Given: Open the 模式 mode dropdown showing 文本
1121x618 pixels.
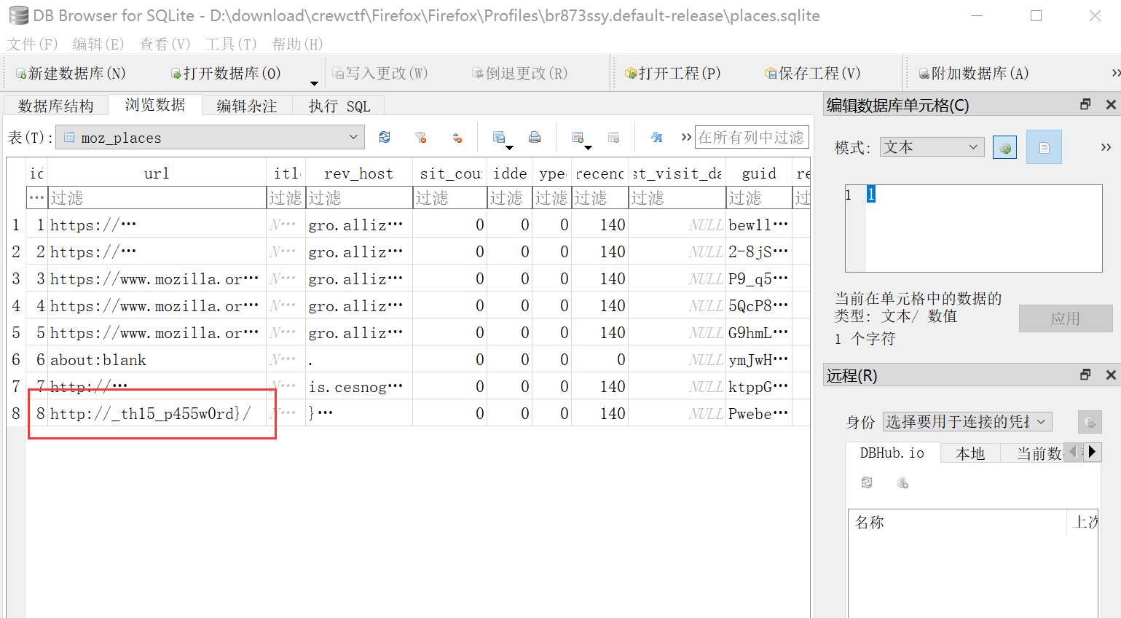Looking at the screenshot, I should point(932,146).
